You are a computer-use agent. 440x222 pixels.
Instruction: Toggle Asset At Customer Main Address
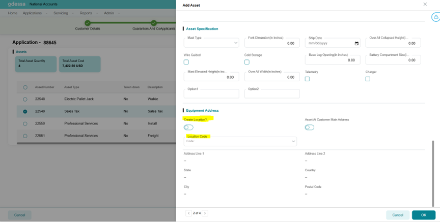[309, 128]
